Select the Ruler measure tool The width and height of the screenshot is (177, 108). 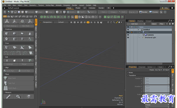8,96
